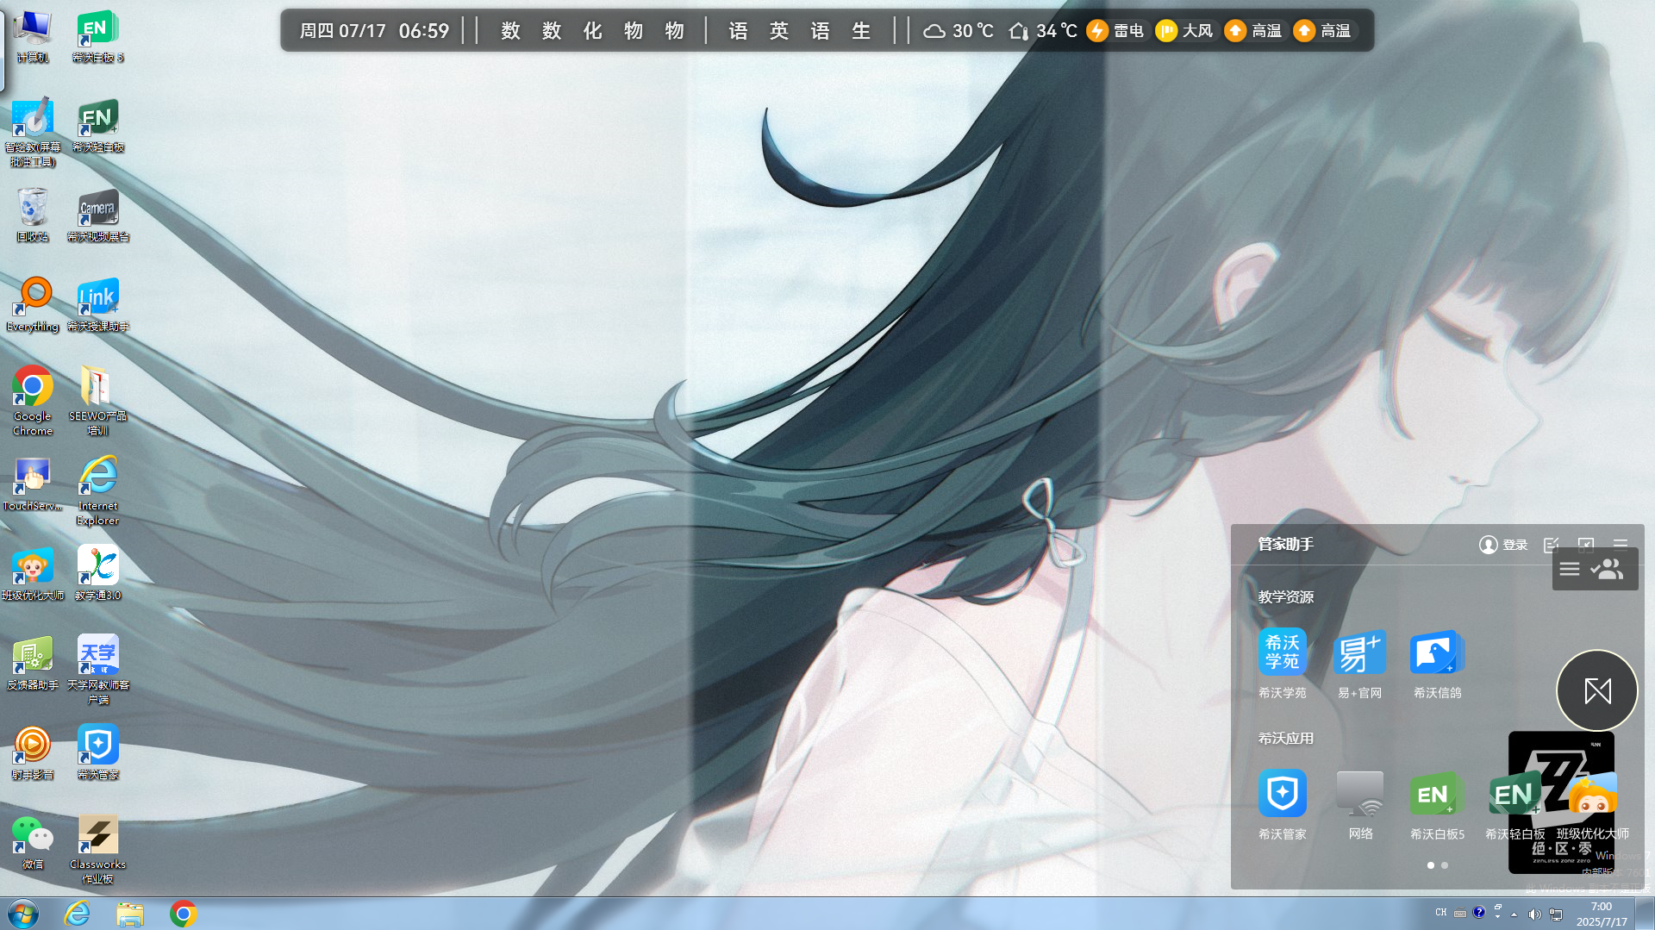Launch Internet Explorer from the taskbar
This screenshot has height=930, width=1655.
click(77, 914)
